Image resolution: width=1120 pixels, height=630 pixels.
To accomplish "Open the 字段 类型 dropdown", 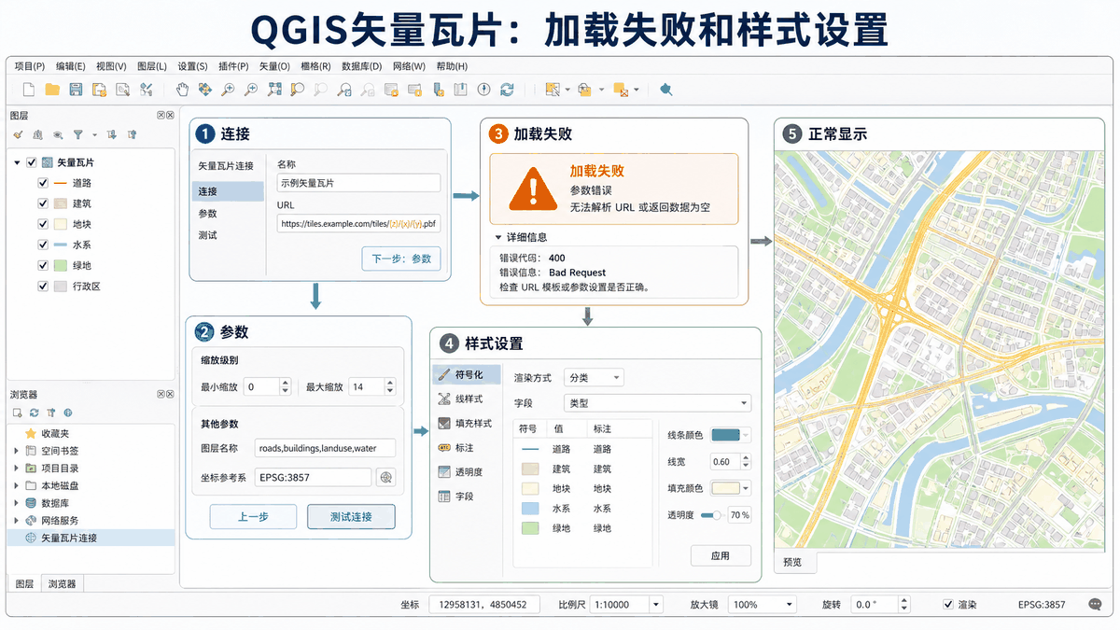I will 657,403.
